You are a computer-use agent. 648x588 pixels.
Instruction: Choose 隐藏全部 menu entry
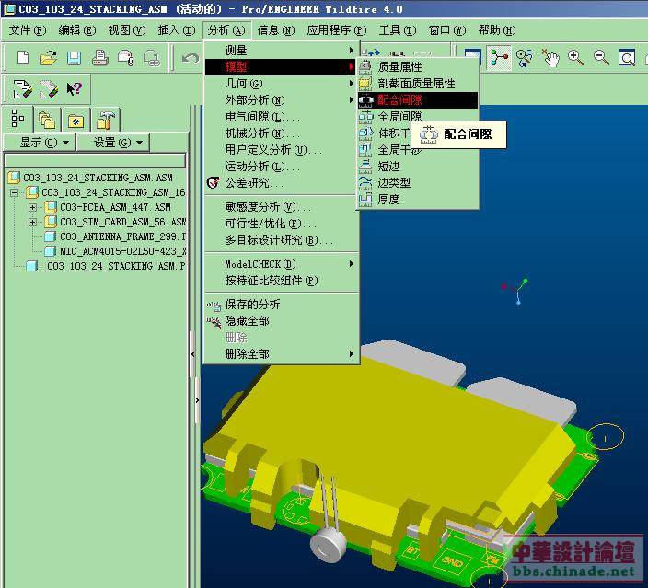tap(280, 321)
